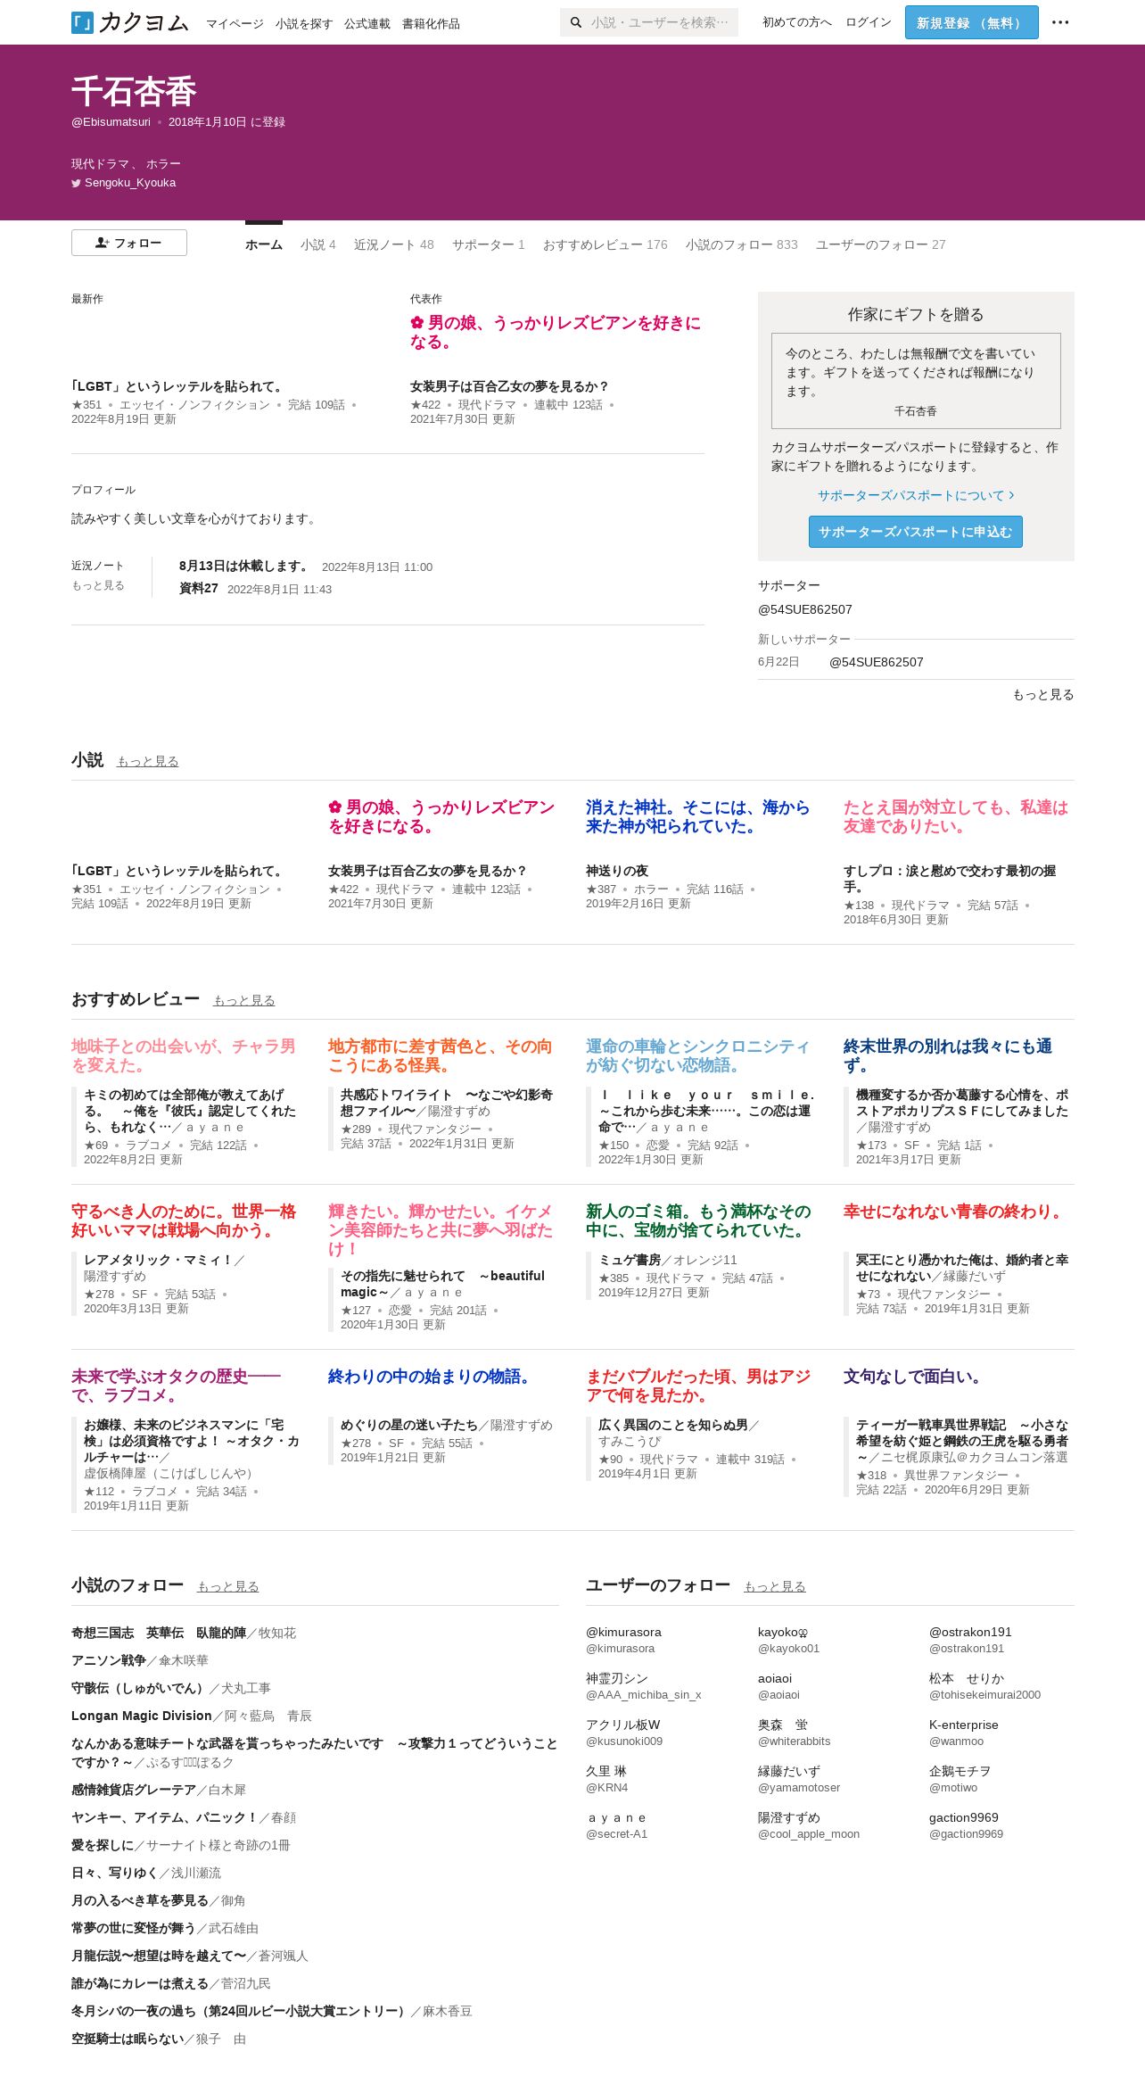Switch to the 小説 4 tab

[318, 244]
